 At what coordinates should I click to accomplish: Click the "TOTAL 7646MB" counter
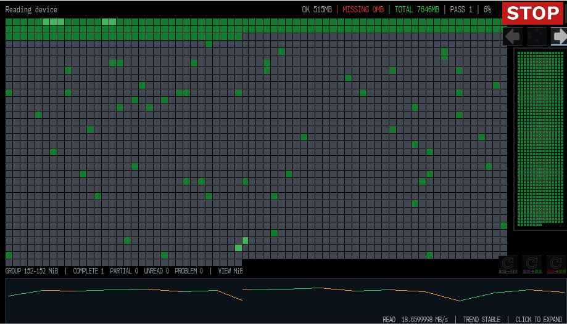[416, 9]
